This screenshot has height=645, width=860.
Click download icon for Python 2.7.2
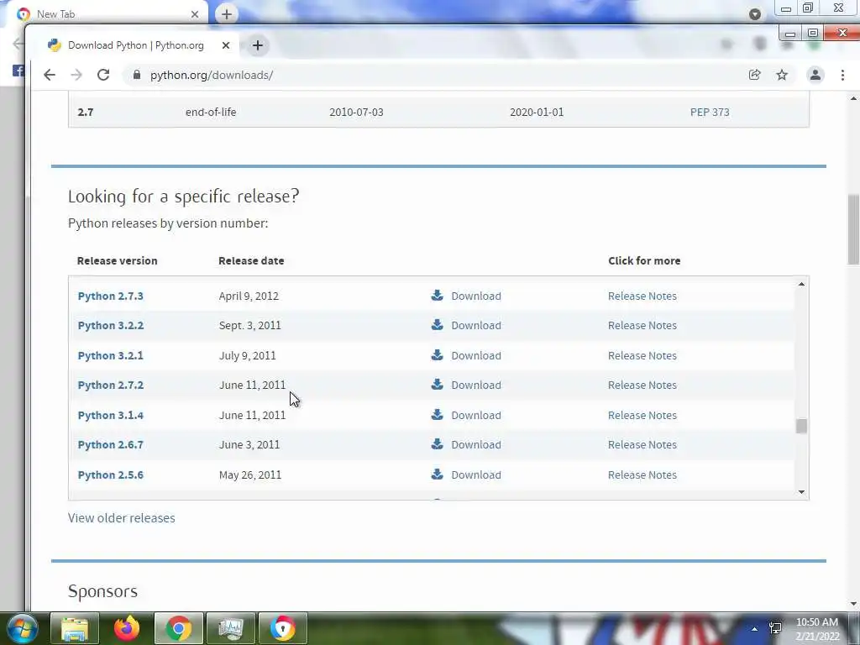[x=437, y=384]
